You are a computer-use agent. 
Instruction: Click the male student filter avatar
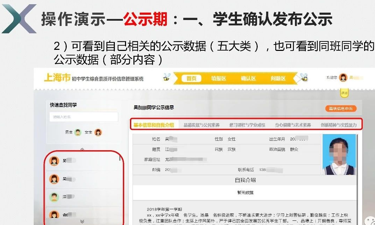78,132
